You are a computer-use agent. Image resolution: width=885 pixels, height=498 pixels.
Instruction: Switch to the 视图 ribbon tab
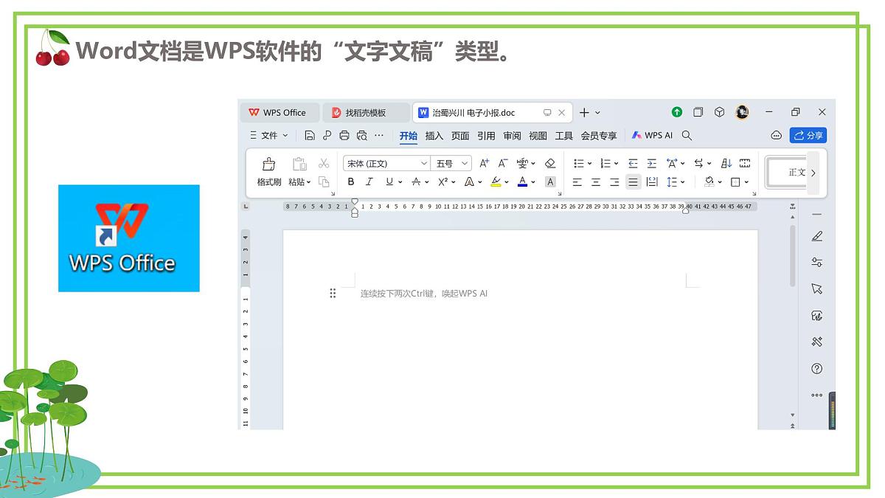tap(538, 136)
